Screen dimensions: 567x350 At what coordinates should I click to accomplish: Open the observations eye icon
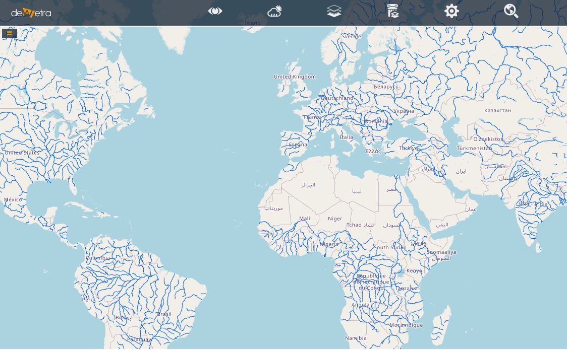point(215,11)
